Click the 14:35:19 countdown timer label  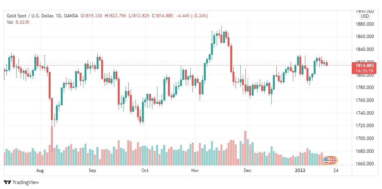(x=365, y=71)
